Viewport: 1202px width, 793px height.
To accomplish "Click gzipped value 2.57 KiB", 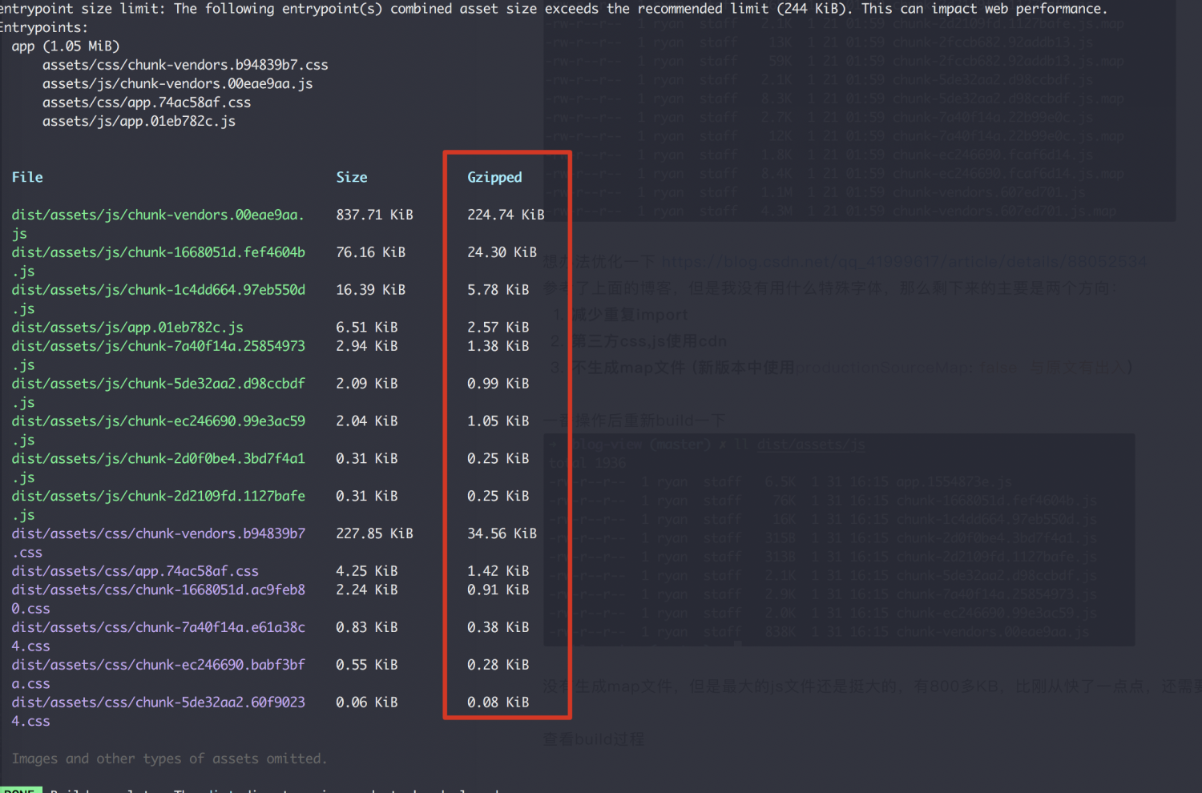I will pyautogui.click(x=498, y=327).
